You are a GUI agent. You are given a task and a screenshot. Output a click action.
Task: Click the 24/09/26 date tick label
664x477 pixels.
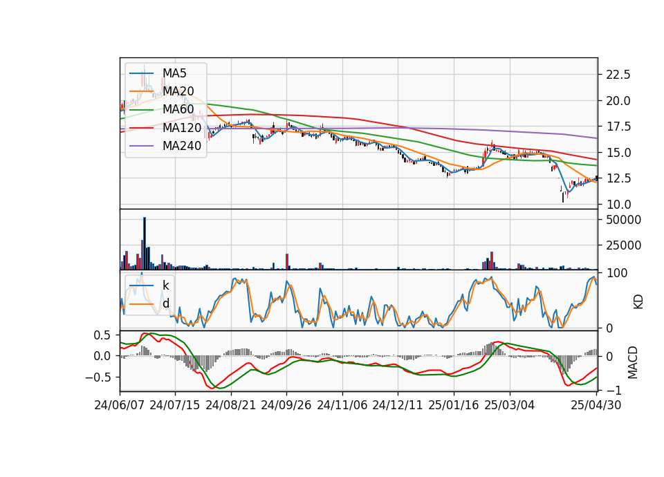pos(286,405)
